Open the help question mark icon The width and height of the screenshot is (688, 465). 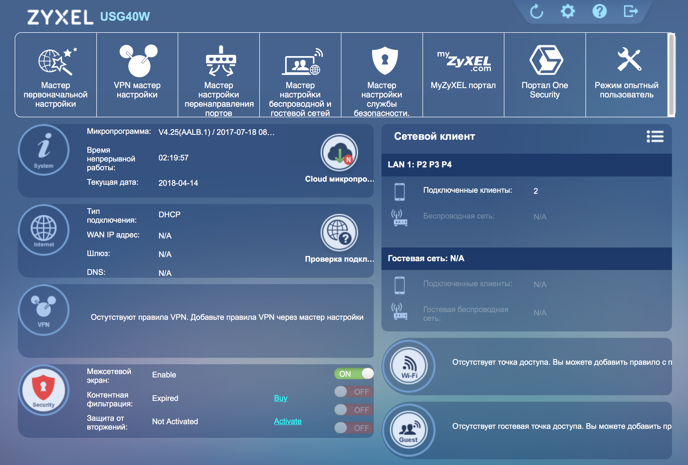[x=599, y=12]
